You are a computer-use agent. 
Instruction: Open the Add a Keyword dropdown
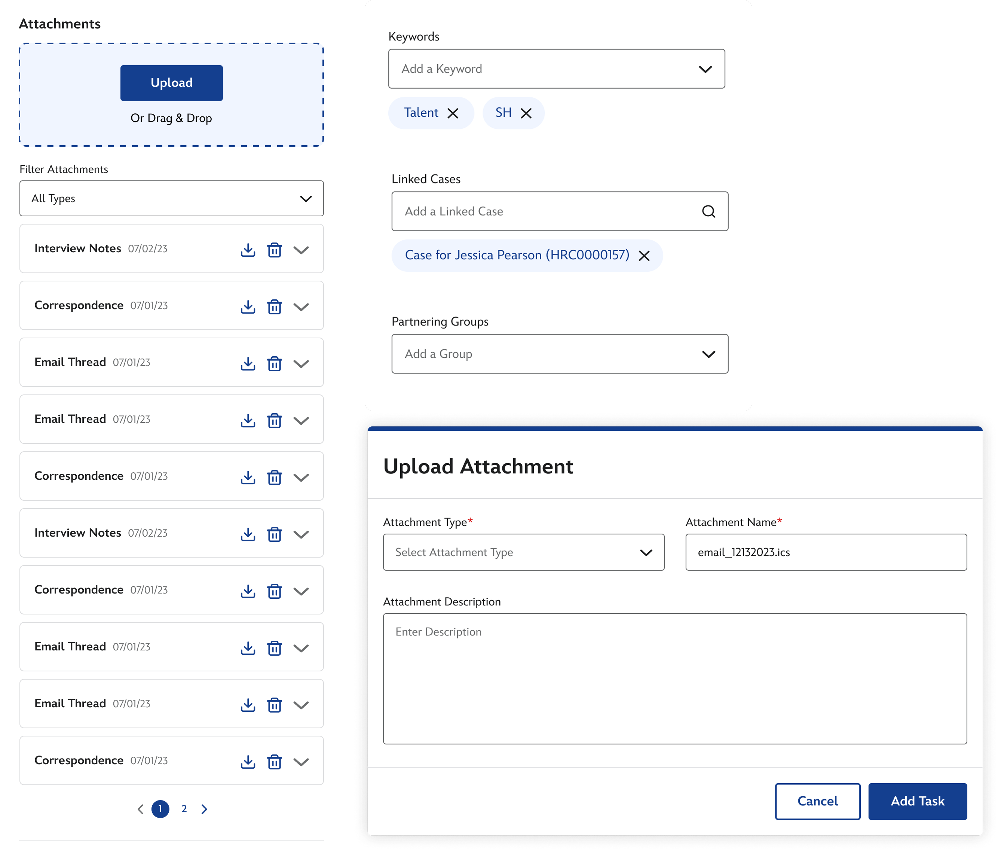(556, 69)
